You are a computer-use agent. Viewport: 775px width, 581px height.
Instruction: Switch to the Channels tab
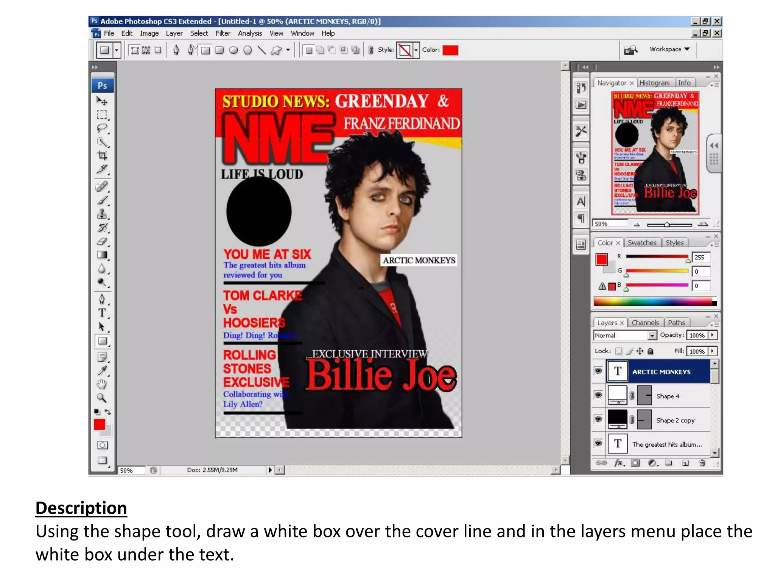(x=645, y=323)
